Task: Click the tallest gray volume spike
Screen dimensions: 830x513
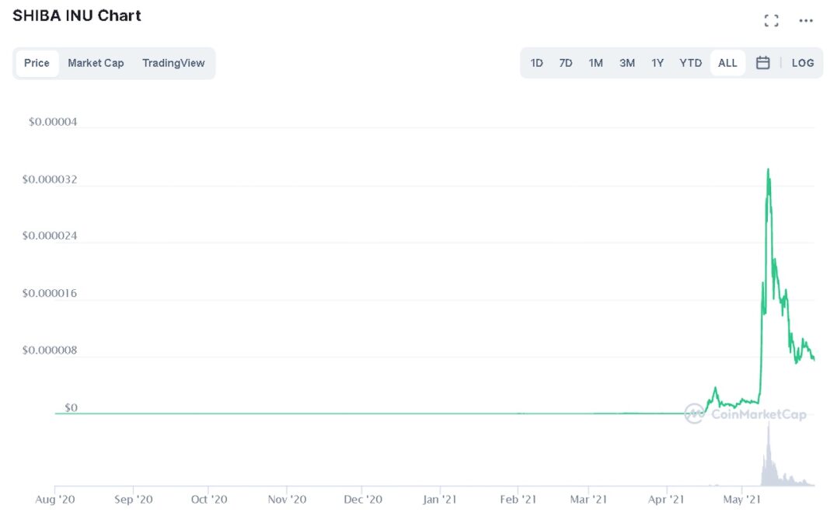Action: (769, 452)
